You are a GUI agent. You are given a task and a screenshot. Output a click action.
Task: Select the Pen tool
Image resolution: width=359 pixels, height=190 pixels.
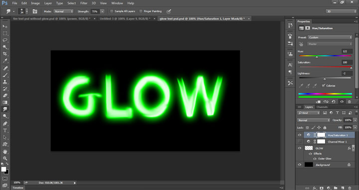tap(5, 123)
